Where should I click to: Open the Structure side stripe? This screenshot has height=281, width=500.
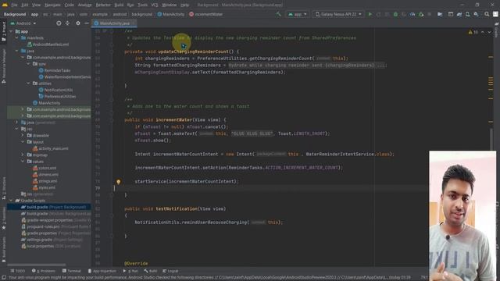pos(3,188)
